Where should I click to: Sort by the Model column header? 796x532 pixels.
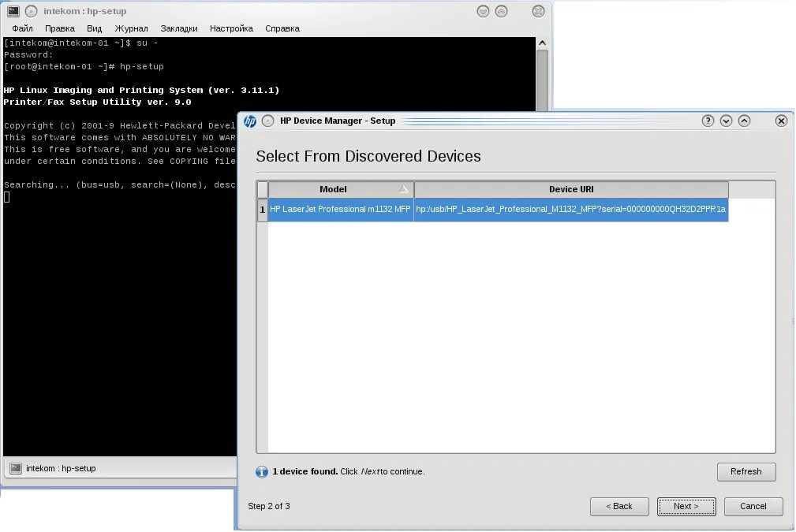click(341, 189)
